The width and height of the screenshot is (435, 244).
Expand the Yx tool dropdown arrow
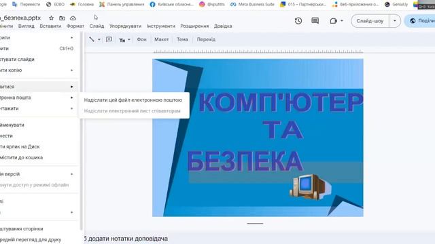[x=129, y=39]
